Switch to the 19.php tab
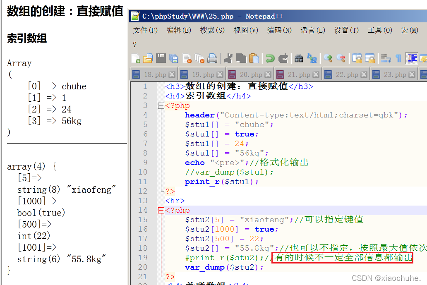 203,74
